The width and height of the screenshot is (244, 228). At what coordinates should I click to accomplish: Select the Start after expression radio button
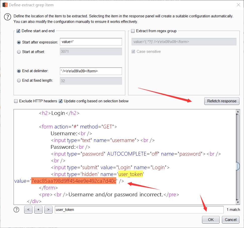click(x=19, y=42)
